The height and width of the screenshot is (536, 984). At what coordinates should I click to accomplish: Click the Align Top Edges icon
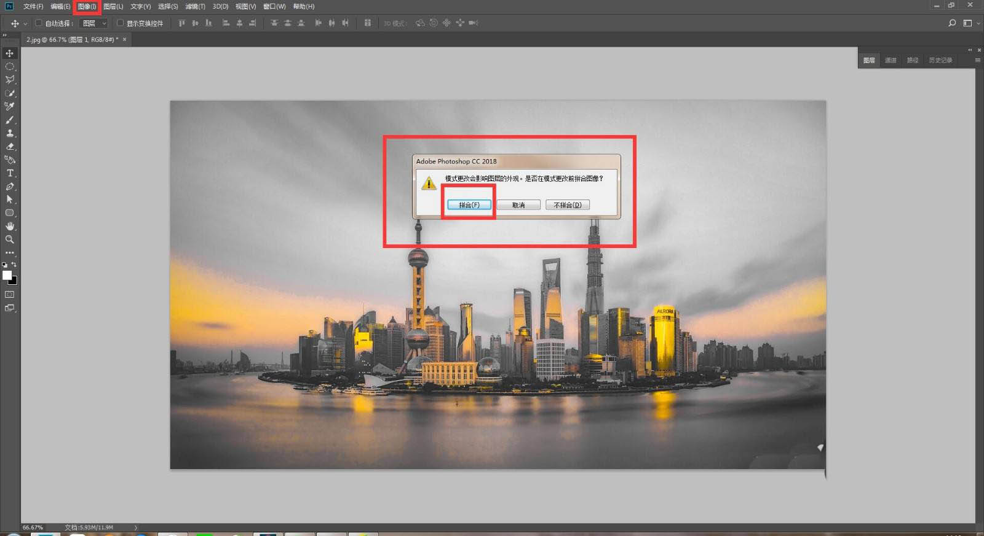click(x=181, y=23)
